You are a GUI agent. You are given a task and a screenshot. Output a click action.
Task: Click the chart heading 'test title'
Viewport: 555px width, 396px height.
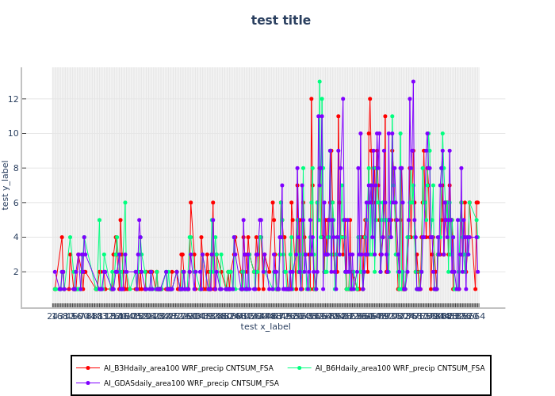coord(270,21)
